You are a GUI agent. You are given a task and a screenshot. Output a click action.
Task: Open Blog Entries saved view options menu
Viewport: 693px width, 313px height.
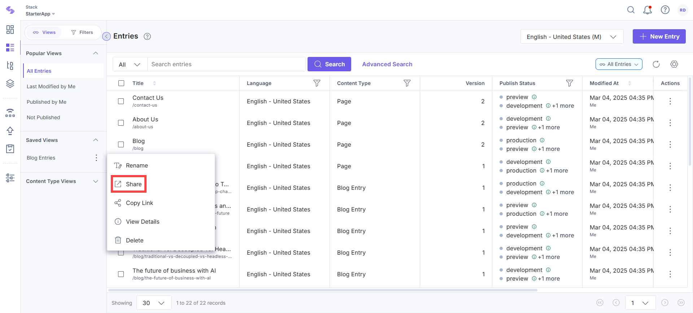[x=96, y=158]
